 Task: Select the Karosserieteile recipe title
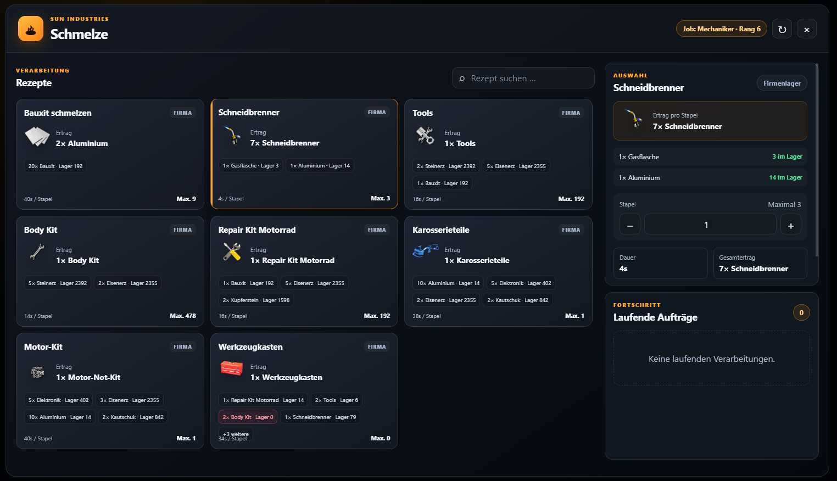pyautogui.click(x=441, y=230)
